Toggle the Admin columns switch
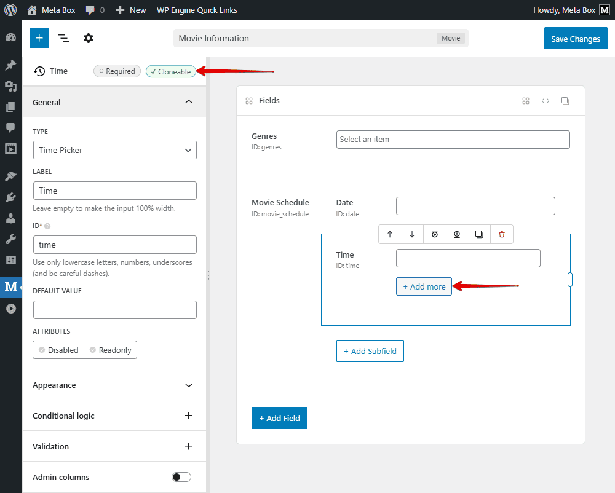The width and height of the screenshot is (615, 493). pos(181,477)
